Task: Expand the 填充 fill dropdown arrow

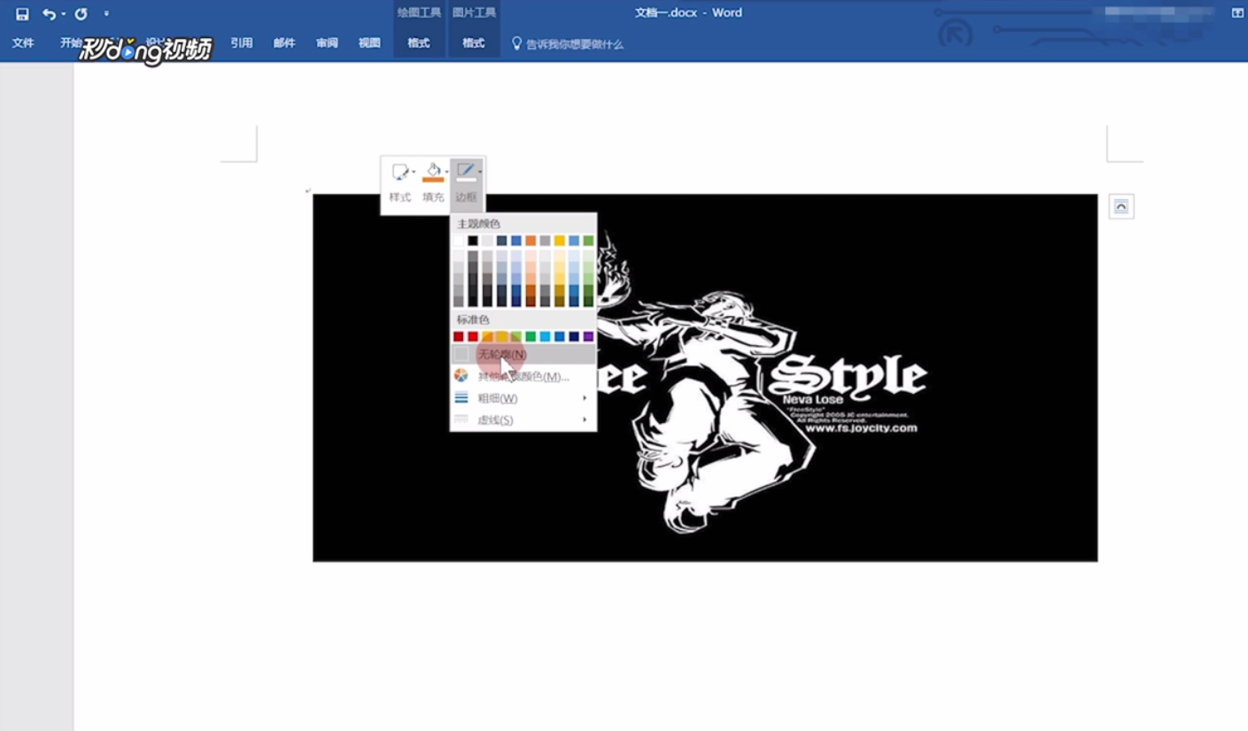Action: 446,172
